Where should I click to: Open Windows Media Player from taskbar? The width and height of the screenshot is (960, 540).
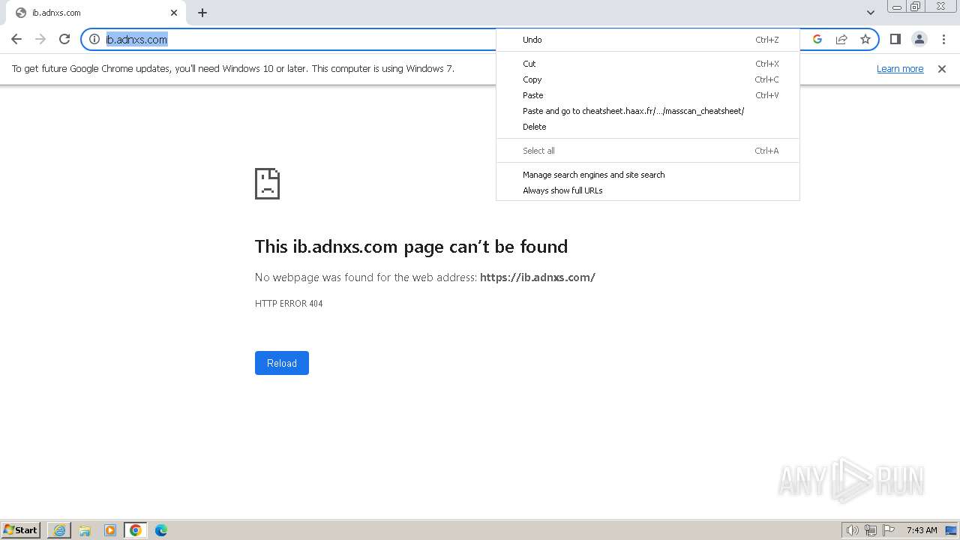(110, 530)
